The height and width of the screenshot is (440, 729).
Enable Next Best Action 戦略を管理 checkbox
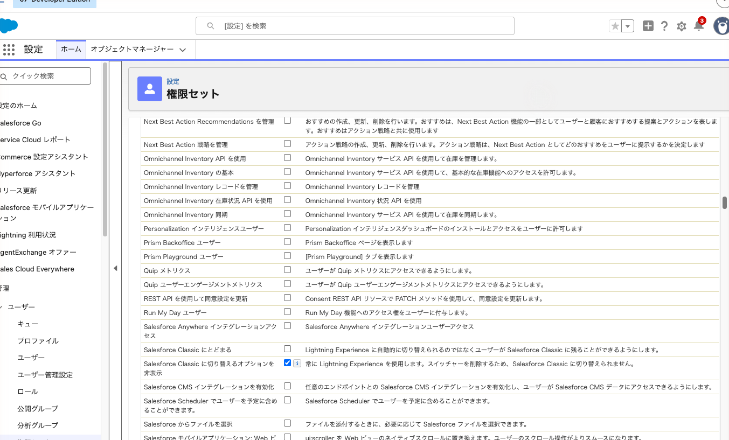(287, 144)
